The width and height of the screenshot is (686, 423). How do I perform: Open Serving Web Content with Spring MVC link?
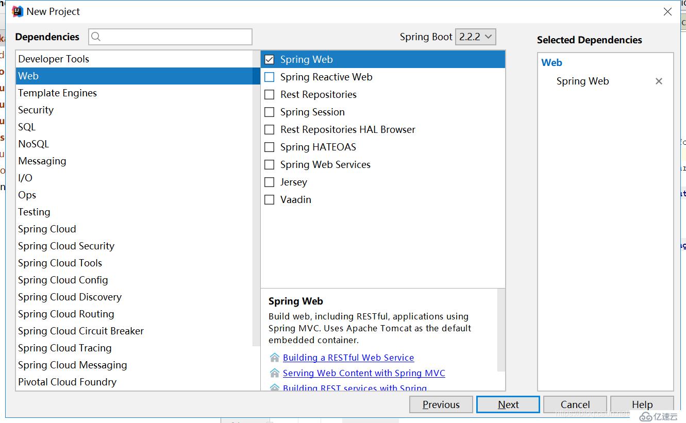(364, 373)
